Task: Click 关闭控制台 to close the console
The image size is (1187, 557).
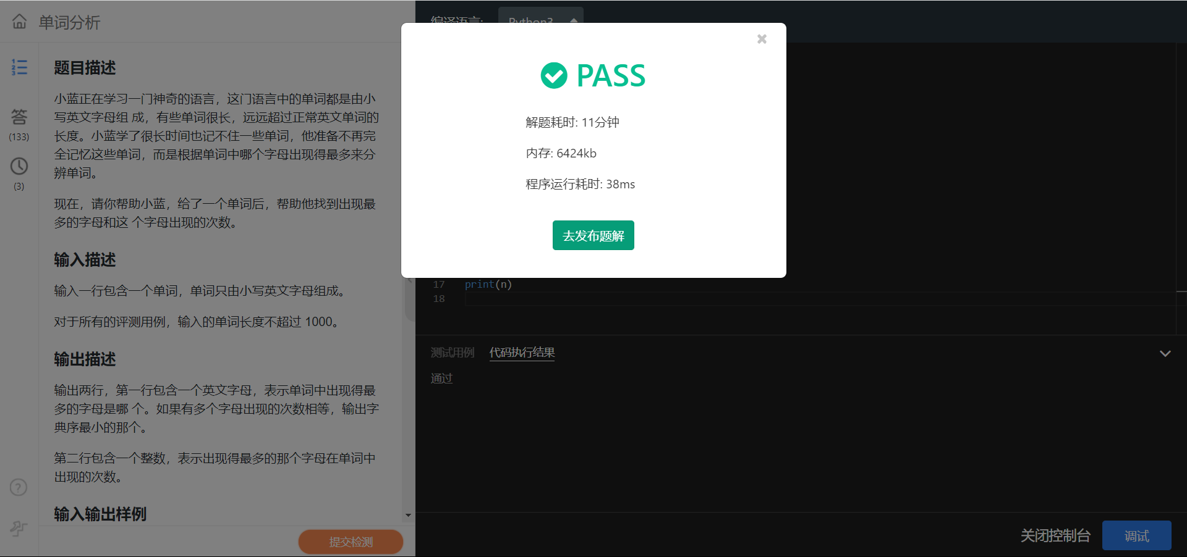Action: point(1055,535)
